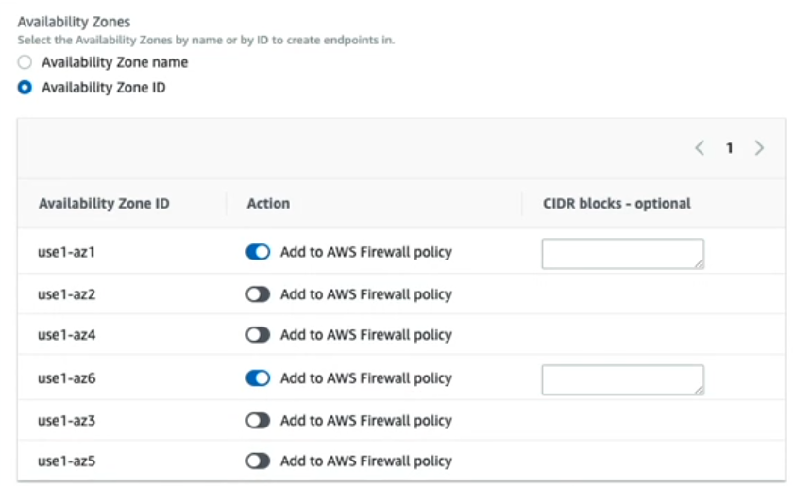Screen dimensions: 795x486
Task: Click the Action column header
Action: point(268,203)
